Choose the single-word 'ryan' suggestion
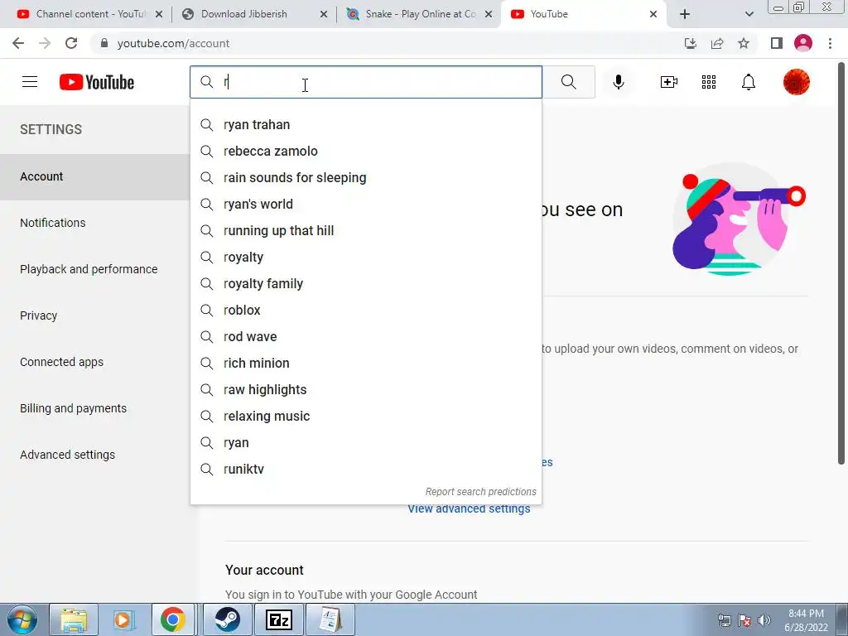 pos(365,443)
